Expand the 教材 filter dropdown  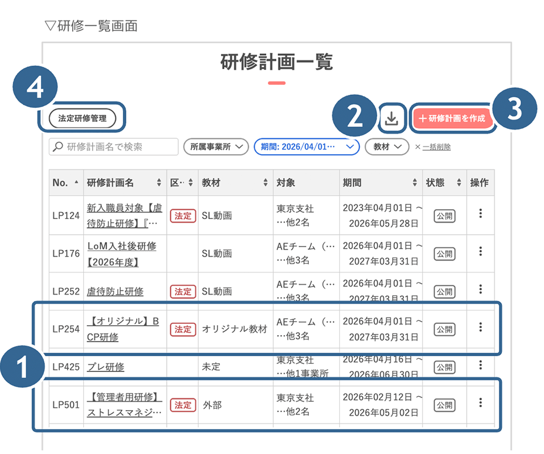click(387, 146)
